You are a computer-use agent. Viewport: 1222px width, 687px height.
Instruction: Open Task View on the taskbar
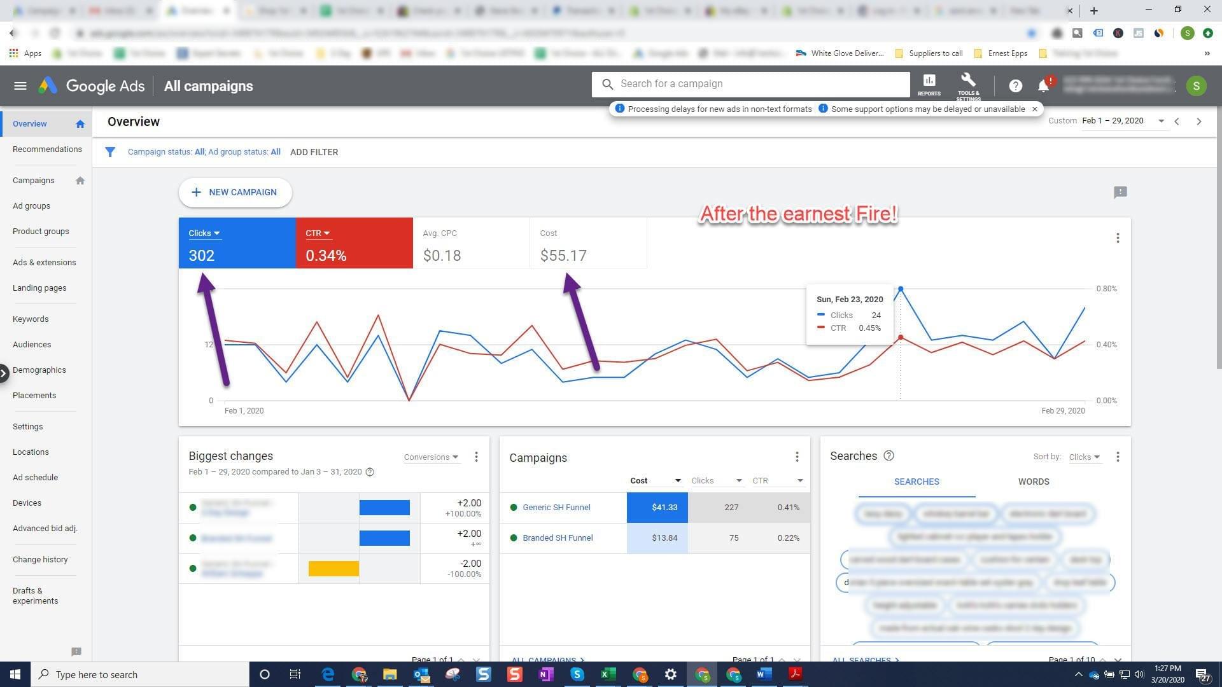click(x=295, y=674)
